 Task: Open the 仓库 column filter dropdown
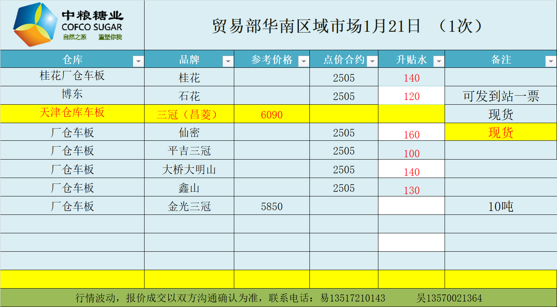[138, 61]
